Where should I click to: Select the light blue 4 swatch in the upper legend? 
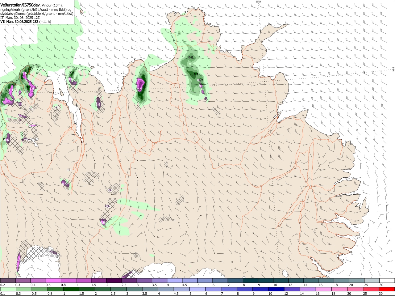point(174,280)
